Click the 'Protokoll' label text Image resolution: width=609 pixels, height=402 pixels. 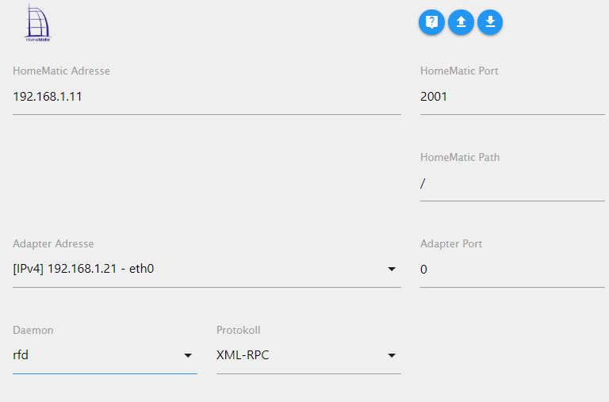tap(238, 330)
